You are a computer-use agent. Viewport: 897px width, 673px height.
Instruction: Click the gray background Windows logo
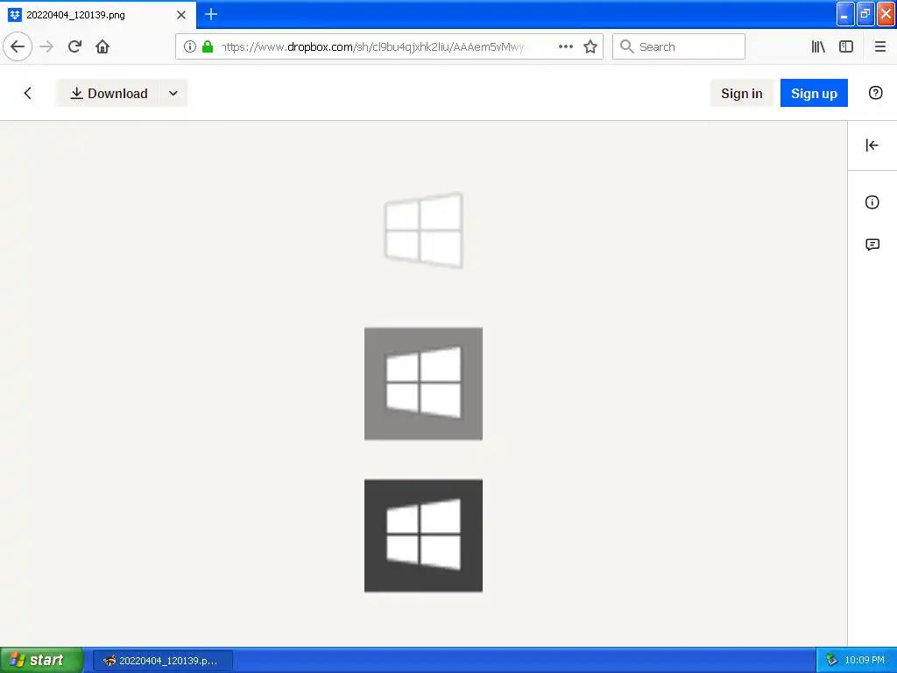pos(423,384)
